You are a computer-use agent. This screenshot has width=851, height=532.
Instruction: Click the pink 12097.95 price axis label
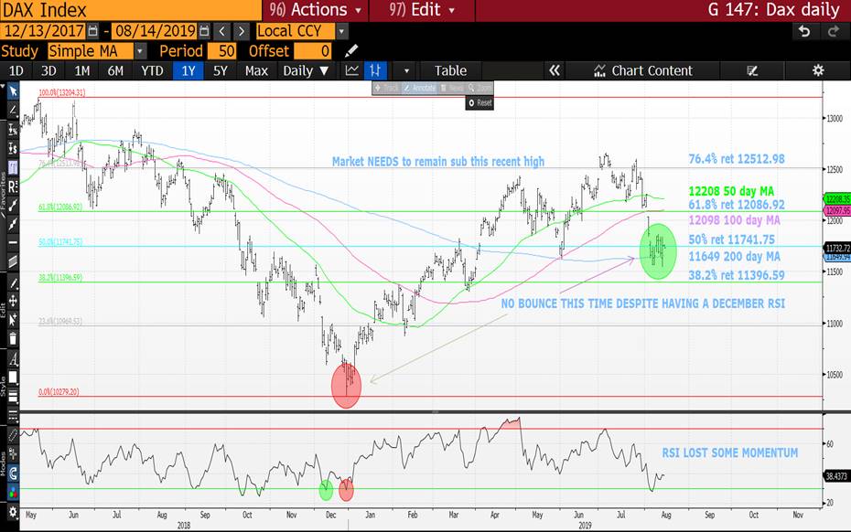pos(837,210)
